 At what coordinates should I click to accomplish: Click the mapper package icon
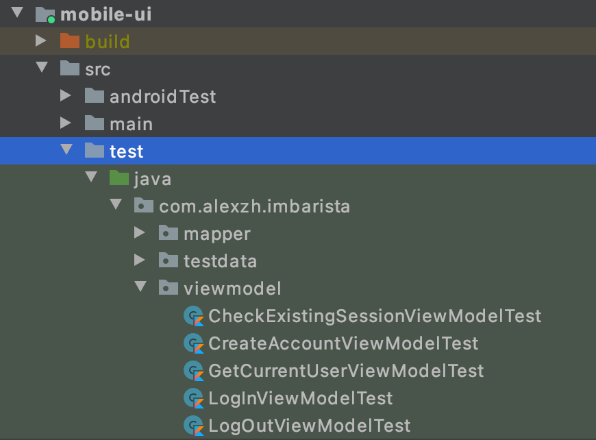[169, 234]
